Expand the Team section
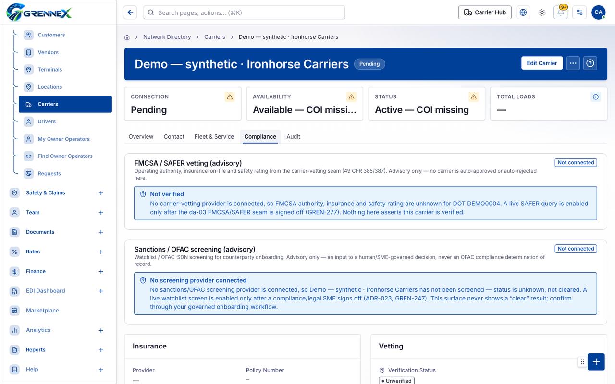This screenshot has width=615, height=384. (x=101, y=213)
